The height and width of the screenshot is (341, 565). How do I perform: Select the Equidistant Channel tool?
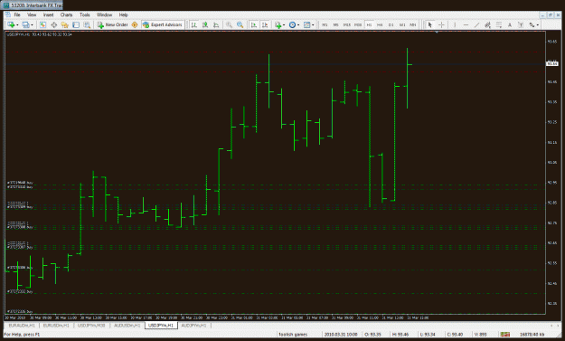tap(488, 24)
